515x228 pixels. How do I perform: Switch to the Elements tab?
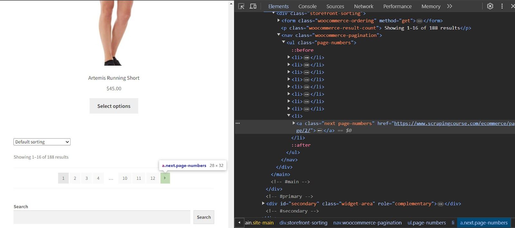coord(278,6)
